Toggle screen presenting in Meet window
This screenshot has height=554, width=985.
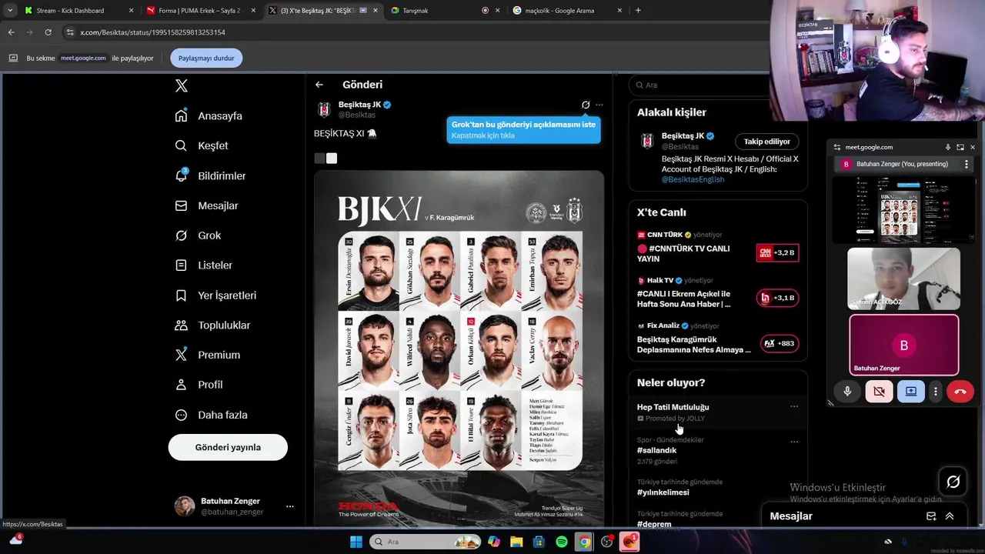point(911,392)
